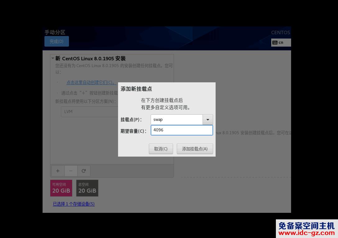
Task: Click the dark 总空间 20 GiB indicator
Action: point(87,188)
